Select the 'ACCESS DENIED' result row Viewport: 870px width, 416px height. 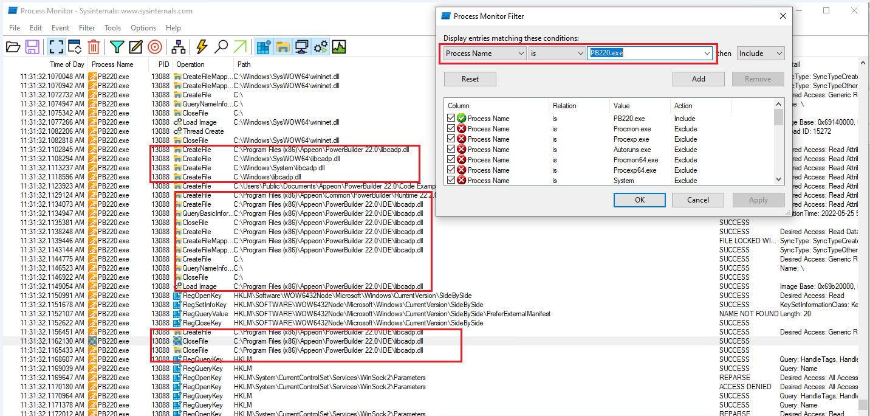430,387
